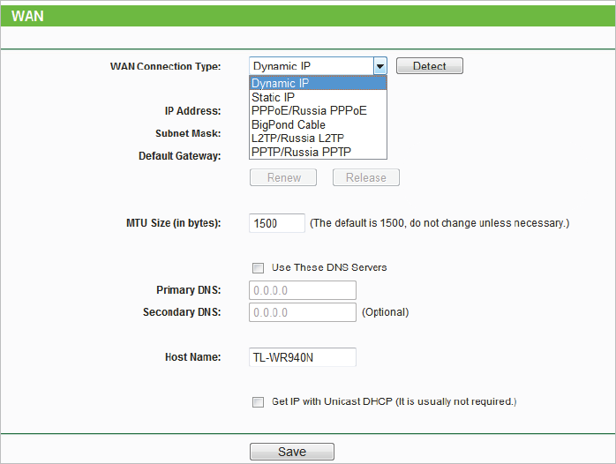Click the Primary DNS field
The image size is (616, 464).
[x=303, y=290]
